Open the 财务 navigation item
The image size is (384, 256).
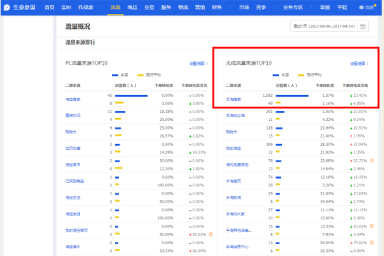tap(217, 7)
